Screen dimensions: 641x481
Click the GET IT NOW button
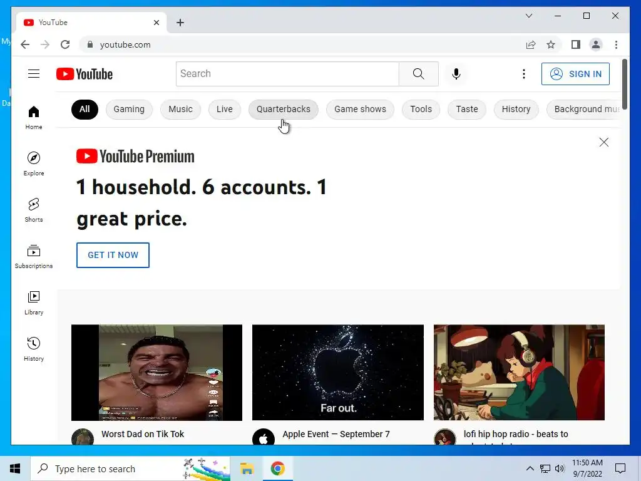pyautogui.click(x=113, y=256)
